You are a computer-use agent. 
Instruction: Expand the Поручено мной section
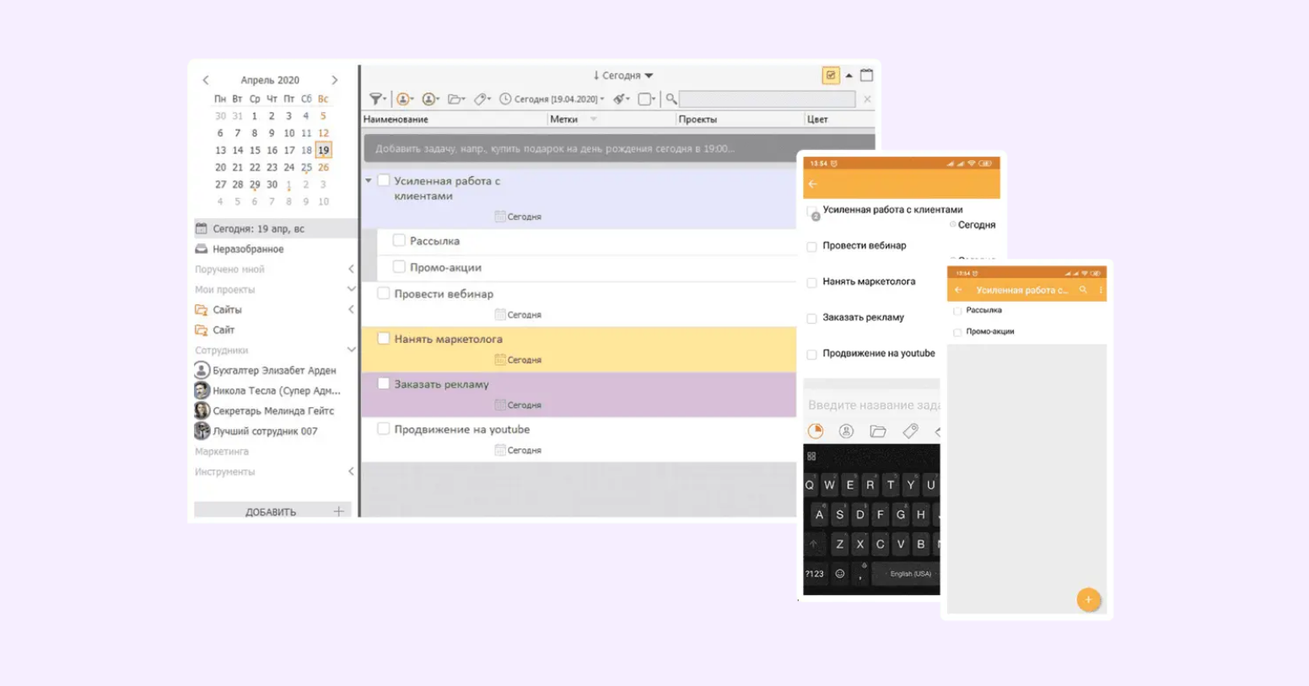tap(352, 269)
